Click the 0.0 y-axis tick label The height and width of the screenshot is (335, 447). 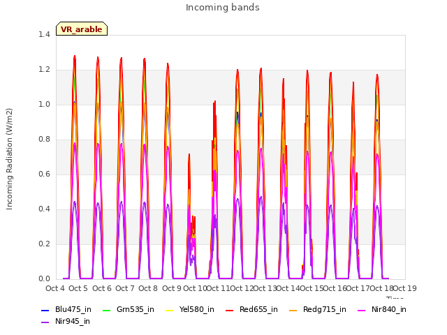[x=44, y=278]
